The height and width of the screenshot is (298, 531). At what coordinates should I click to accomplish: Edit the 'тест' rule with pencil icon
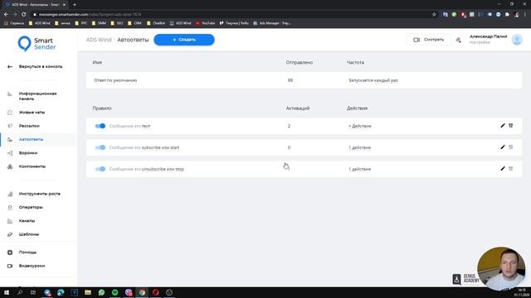tap(503, 126)
